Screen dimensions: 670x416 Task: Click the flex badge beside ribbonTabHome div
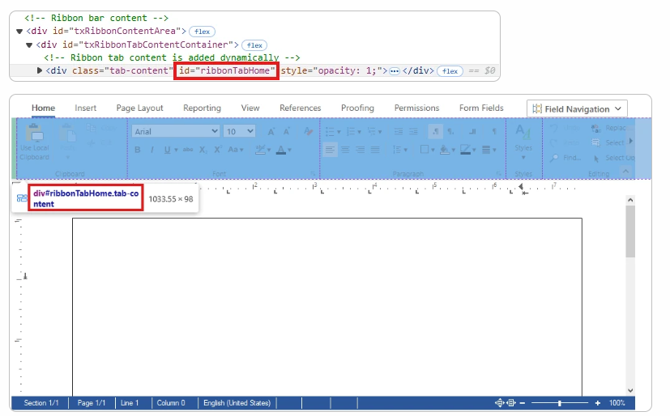coord(450,71)
